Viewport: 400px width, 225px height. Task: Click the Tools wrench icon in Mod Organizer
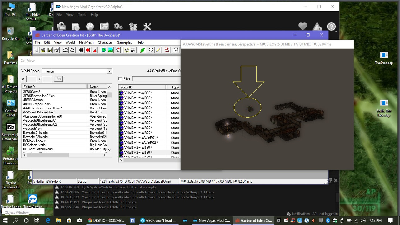click(x=147, y=27)
